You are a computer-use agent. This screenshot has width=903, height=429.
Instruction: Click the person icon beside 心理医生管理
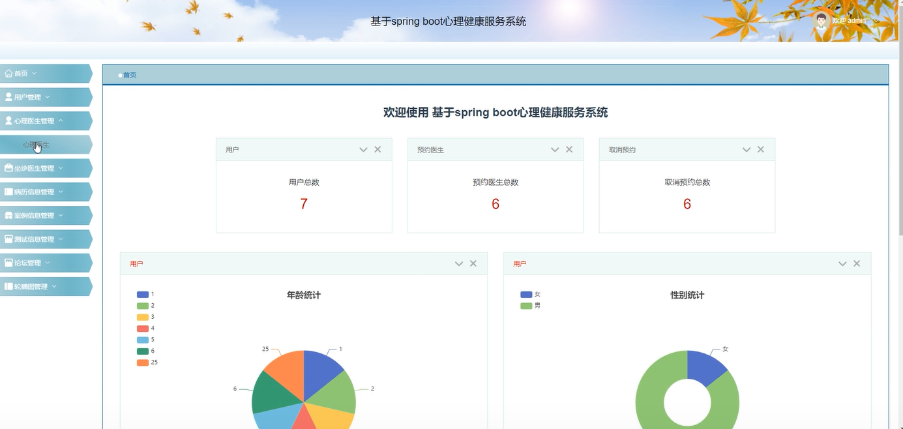8,121
